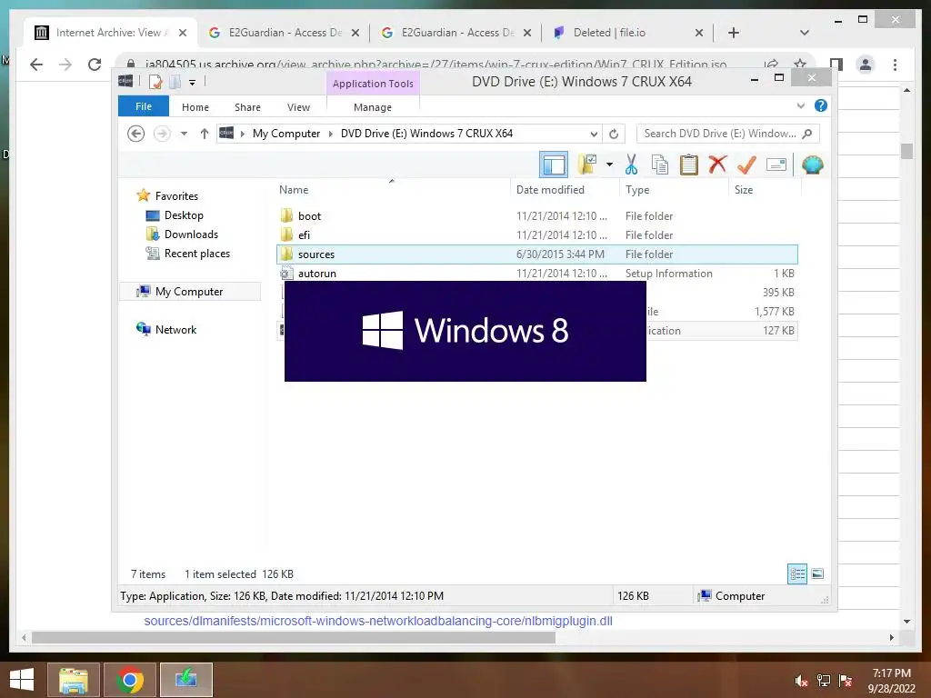Click the Forward arrow in Explorer
931x698 pixels.
[x=162, y=134]
